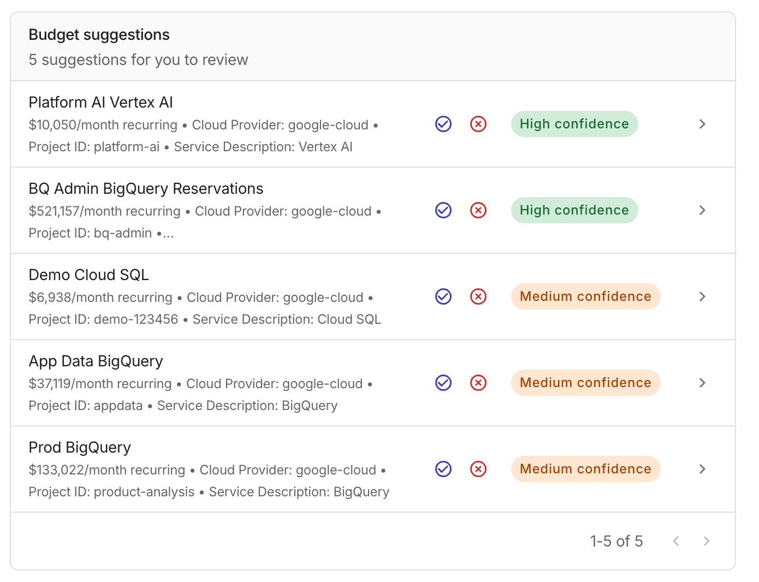Viewport: 759px width, 582px height.
Task: Reject the App Data BigQuery suggestion
Action: [x=478, y=383]
